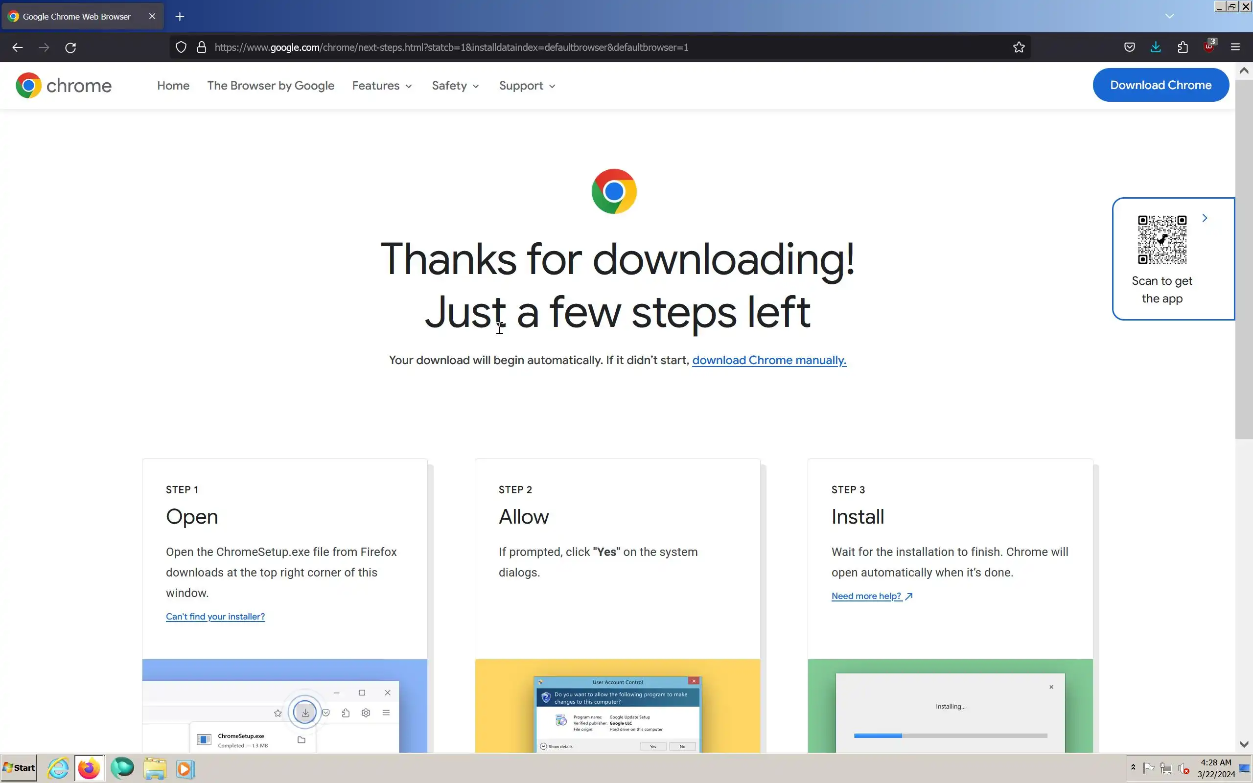Expand the Support dropdown menu

point(527,86)
